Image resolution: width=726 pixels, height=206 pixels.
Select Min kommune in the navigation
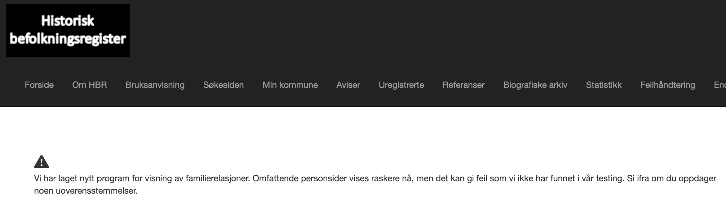(x=290, y=85)
